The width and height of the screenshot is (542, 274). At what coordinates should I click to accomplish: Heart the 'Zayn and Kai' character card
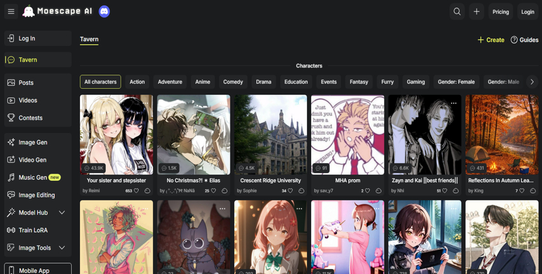click(x=445, y=190)
